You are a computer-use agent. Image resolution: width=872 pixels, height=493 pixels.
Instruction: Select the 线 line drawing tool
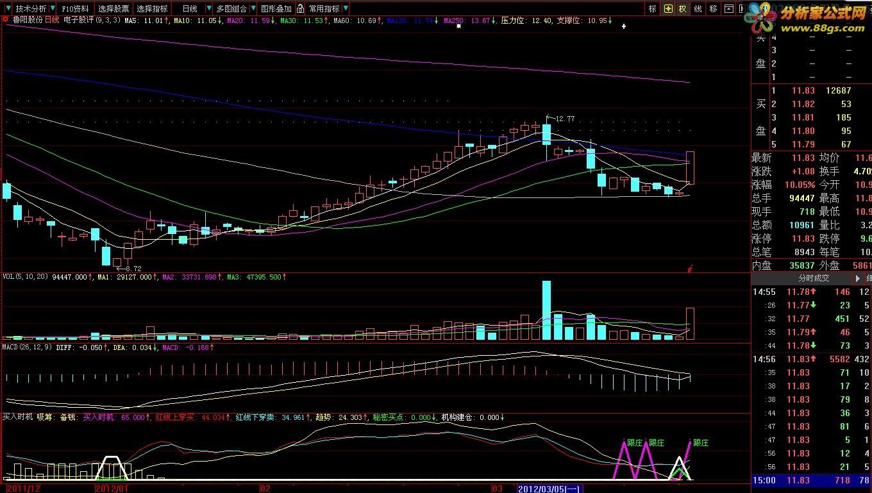(x=698, y=9)
